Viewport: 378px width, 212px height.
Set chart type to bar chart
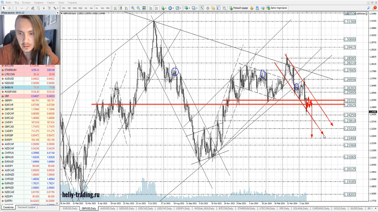(115, 8)
